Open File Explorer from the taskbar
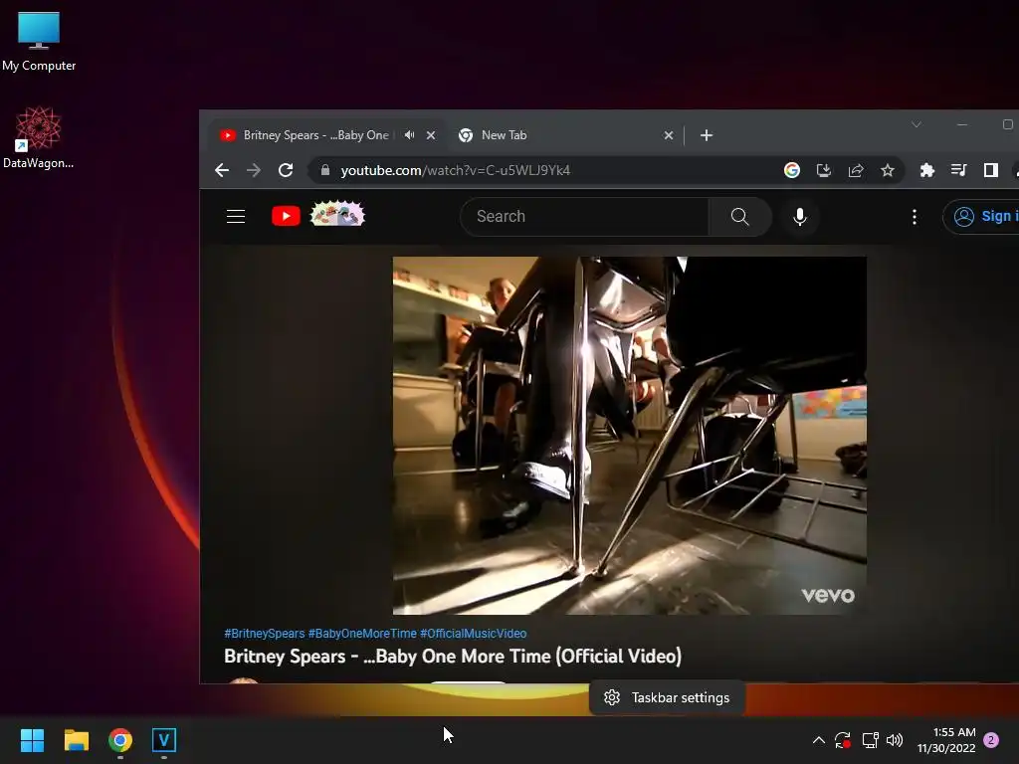The image size is (1019, 764). point(76,740)
